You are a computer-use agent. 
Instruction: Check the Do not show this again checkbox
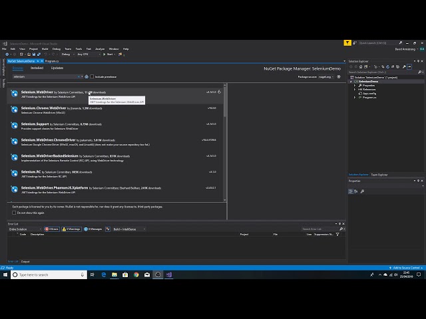point(14,213)
